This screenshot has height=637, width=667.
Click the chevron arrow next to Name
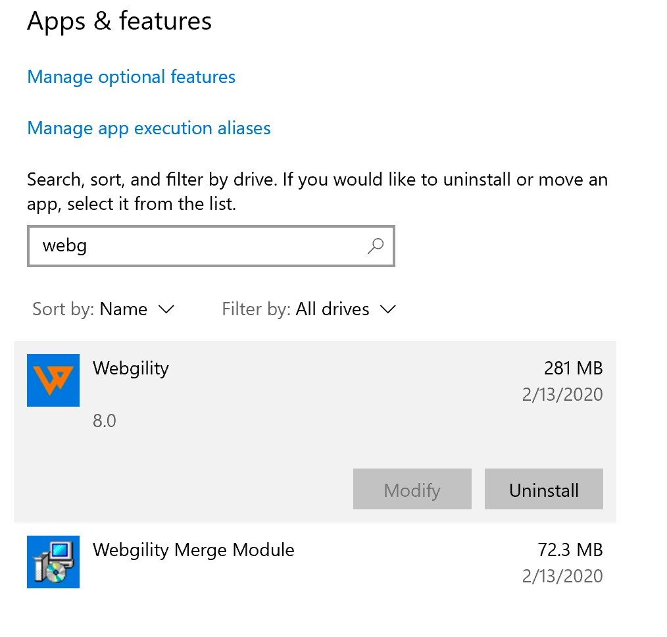(x=166, y=309)
